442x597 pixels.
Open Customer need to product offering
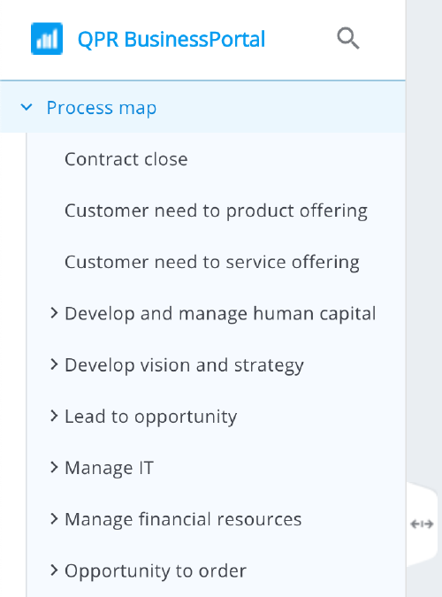(x=216, y=210)
